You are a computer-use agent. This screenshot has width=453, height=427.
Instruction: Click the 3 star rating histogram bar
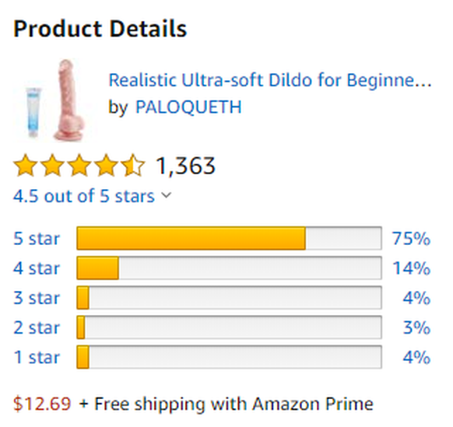click(229, 298)
